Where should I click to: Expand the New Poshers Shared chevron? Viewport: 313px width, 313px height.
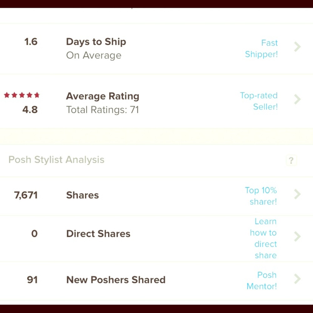[297, 279]
